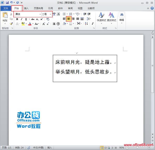Image resolution: width=155 pixels, height=150 pixels.
Task: Toggle center alignment
Action: coord(69,19)
